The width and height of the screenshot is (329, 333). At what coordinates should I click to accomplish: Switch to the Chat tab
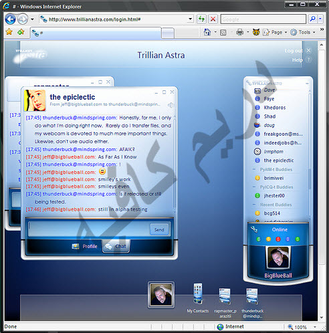click(116, 246)
